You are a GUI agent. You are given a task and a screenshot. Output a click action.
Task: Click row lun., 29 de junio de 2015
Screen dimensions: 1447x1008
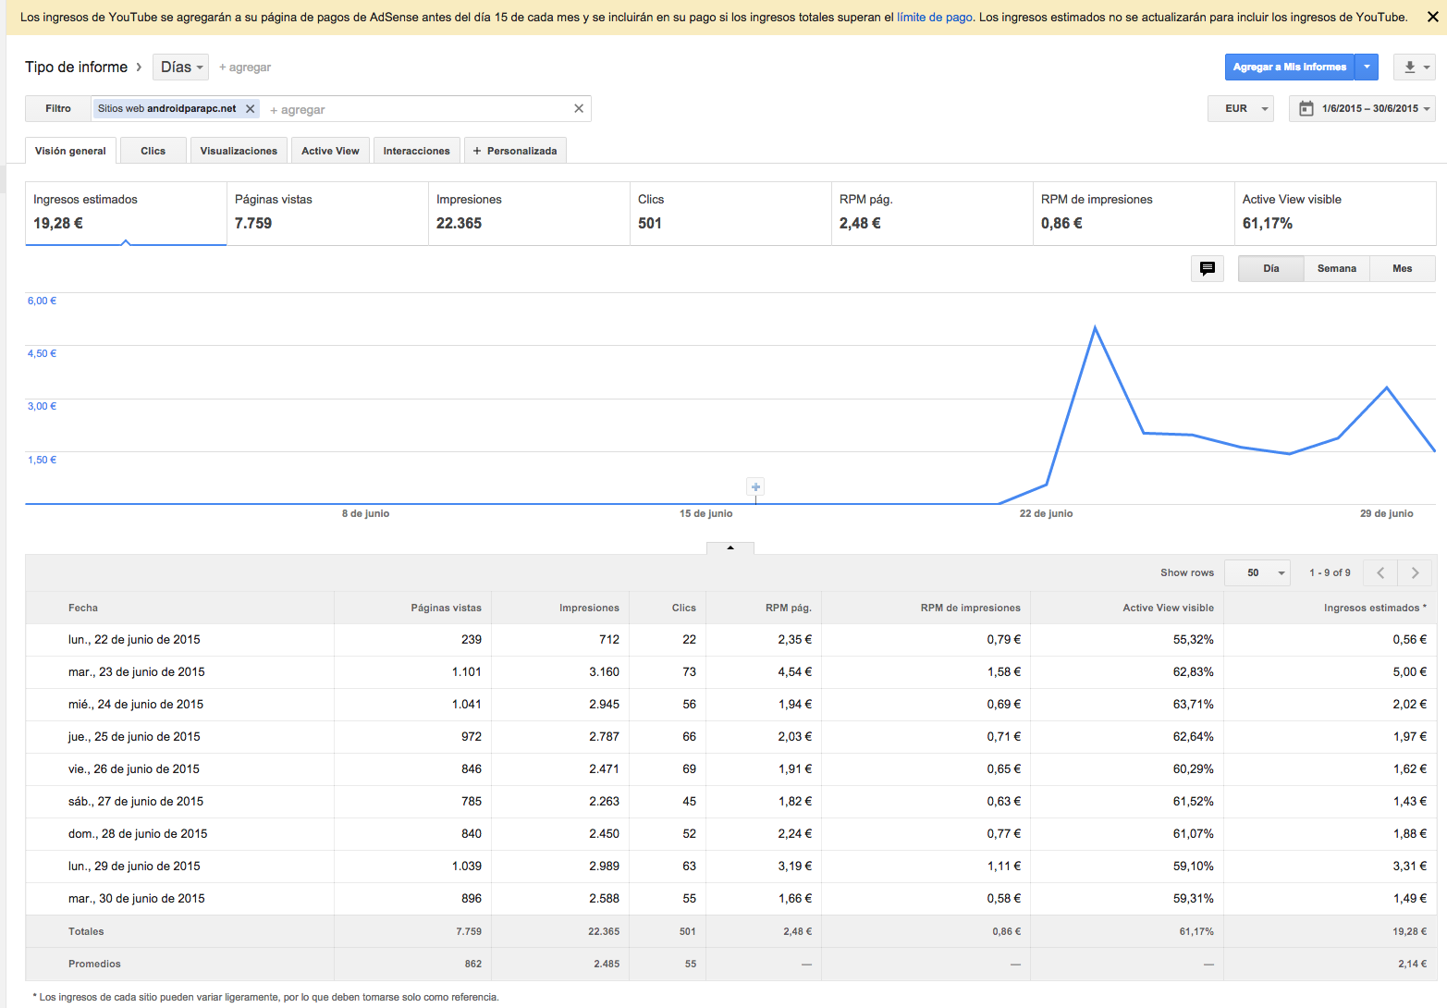tap(730, 867)
